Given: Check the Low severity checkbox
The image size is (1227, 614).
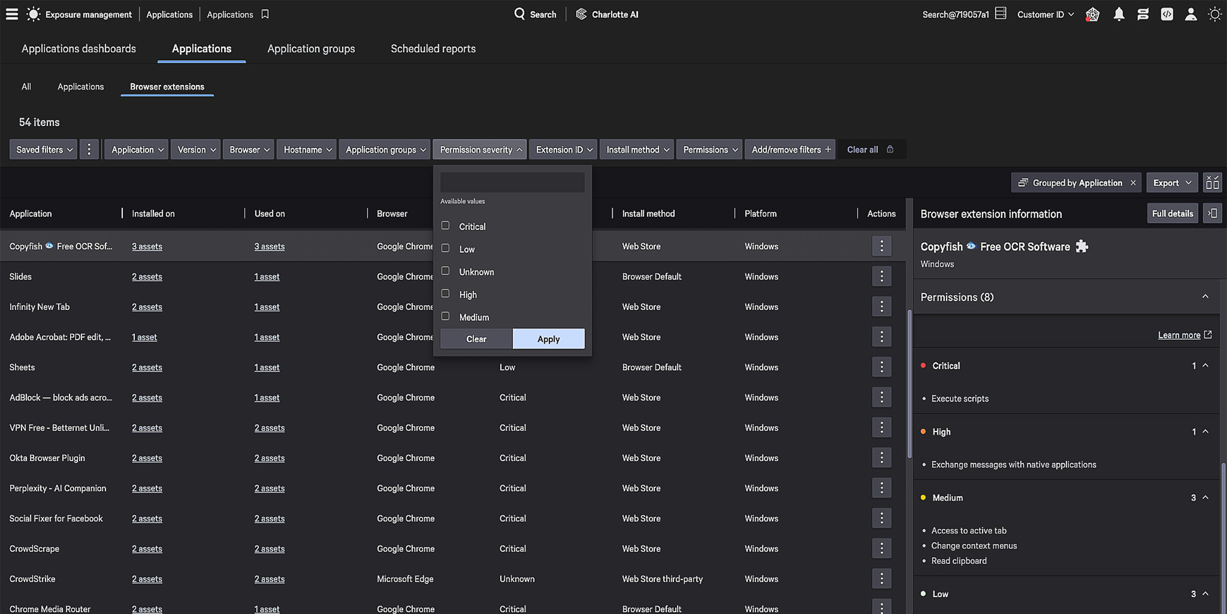Looking at the screenshot, I should 445,248.
